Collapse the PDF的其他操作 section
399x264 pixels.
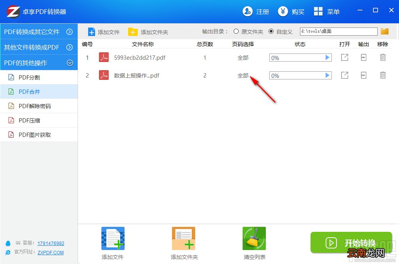pyautogui.click(x=39, y=62)
